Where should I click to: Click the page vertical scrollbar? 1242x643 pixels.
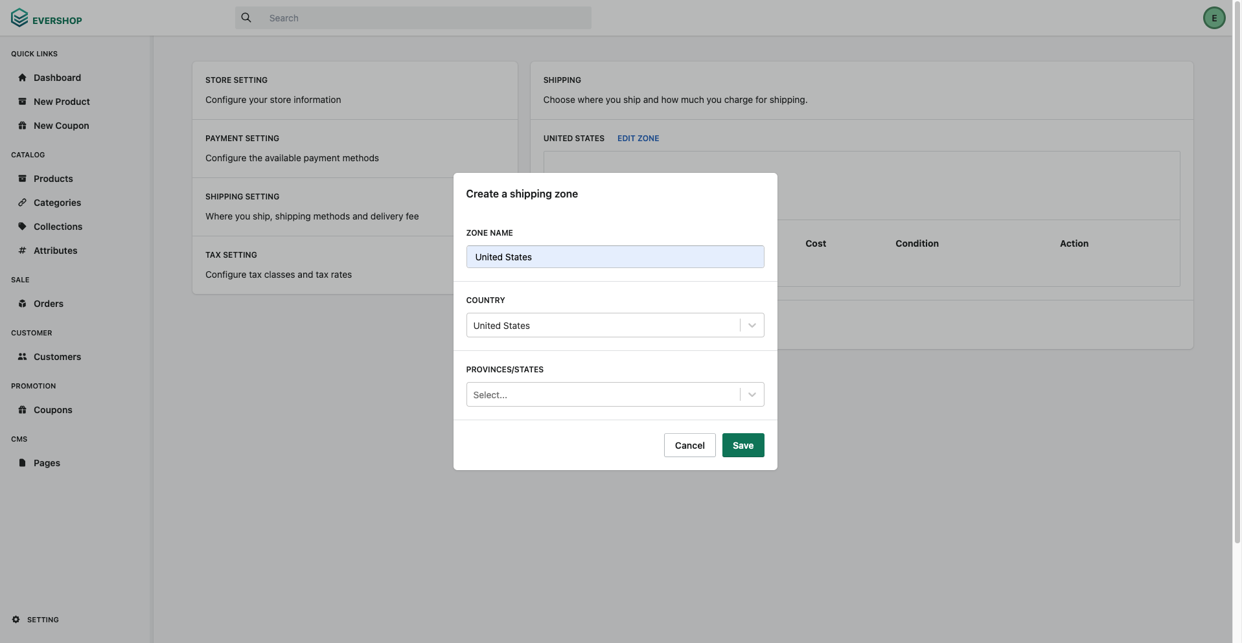(x=1237, y=272)
